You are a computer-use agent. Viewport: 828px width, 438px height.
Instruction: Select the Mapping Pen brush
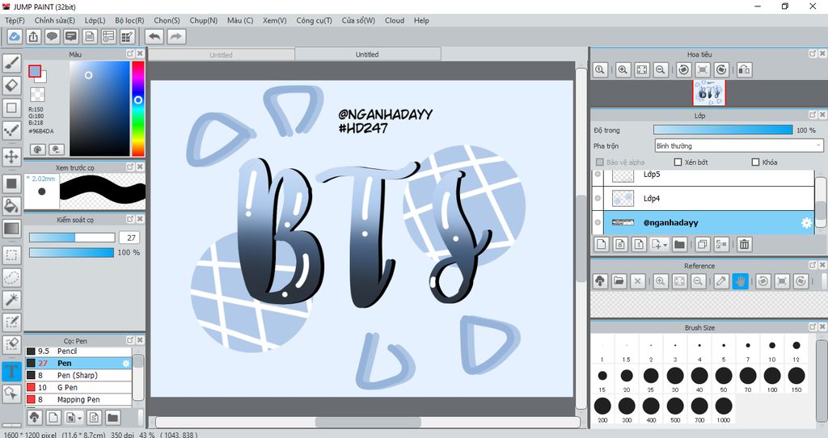(x=78, y=399)
